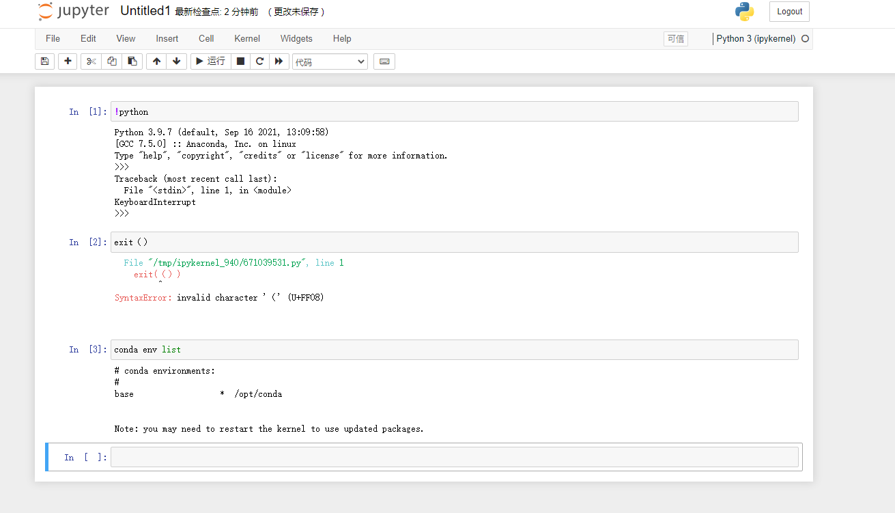The image size is (895, 513).
Task: Open the command palette keyboard icon
Action: 384,61
